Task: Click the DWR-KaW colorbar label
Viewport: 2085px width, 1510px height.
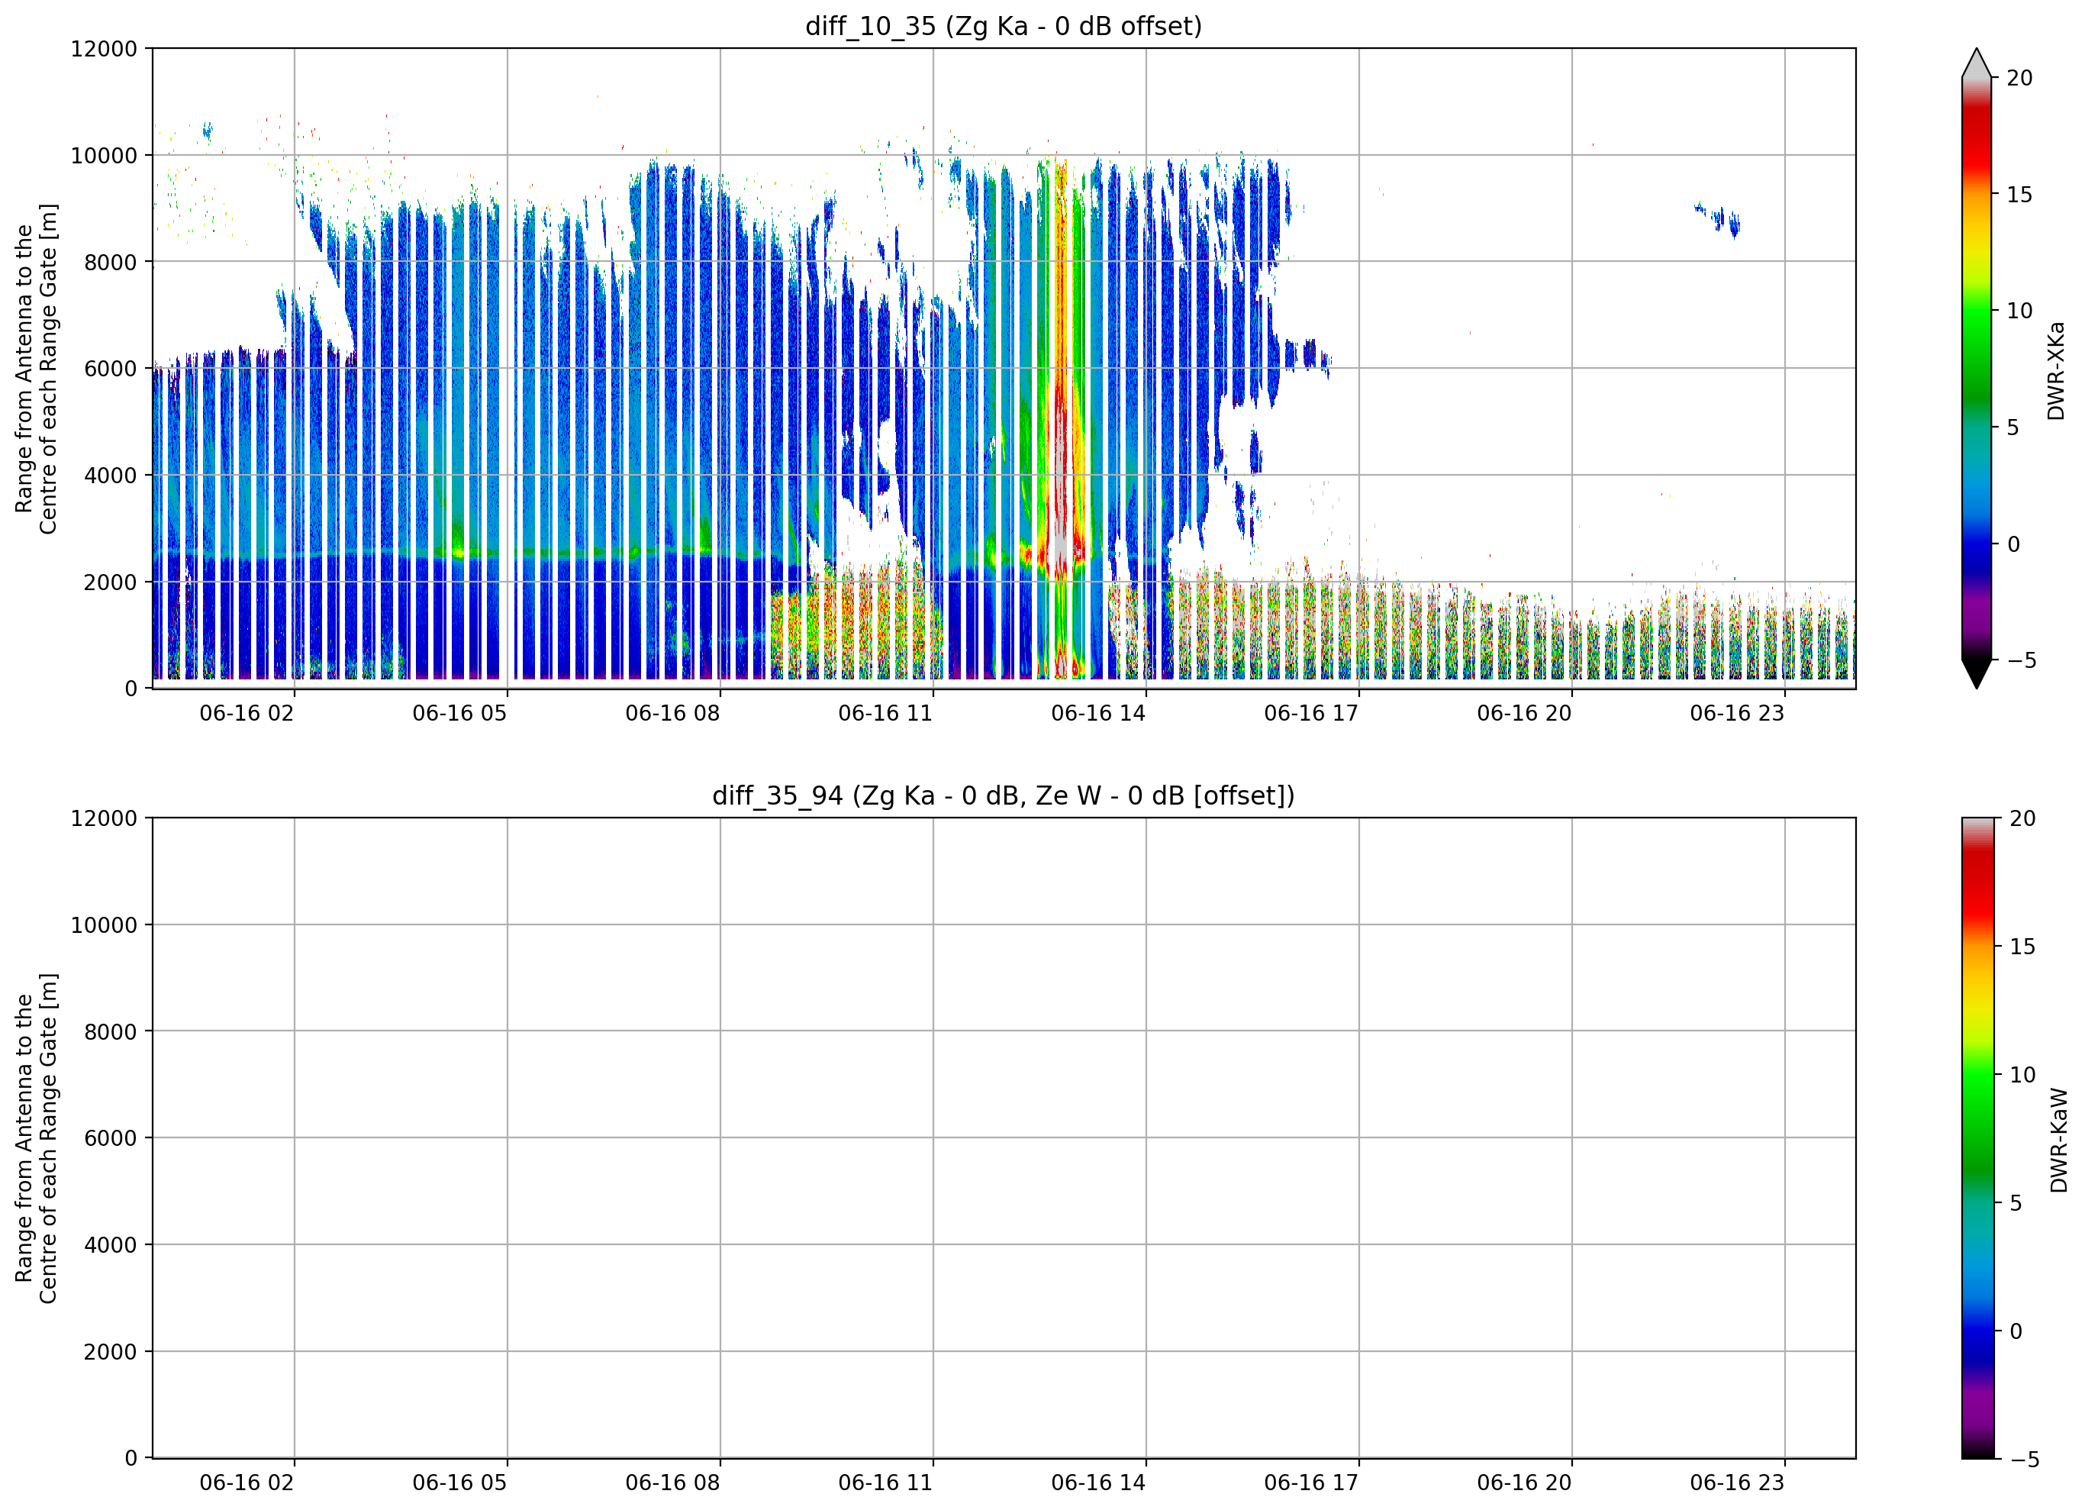Action: click(x=2059, y=1141)
